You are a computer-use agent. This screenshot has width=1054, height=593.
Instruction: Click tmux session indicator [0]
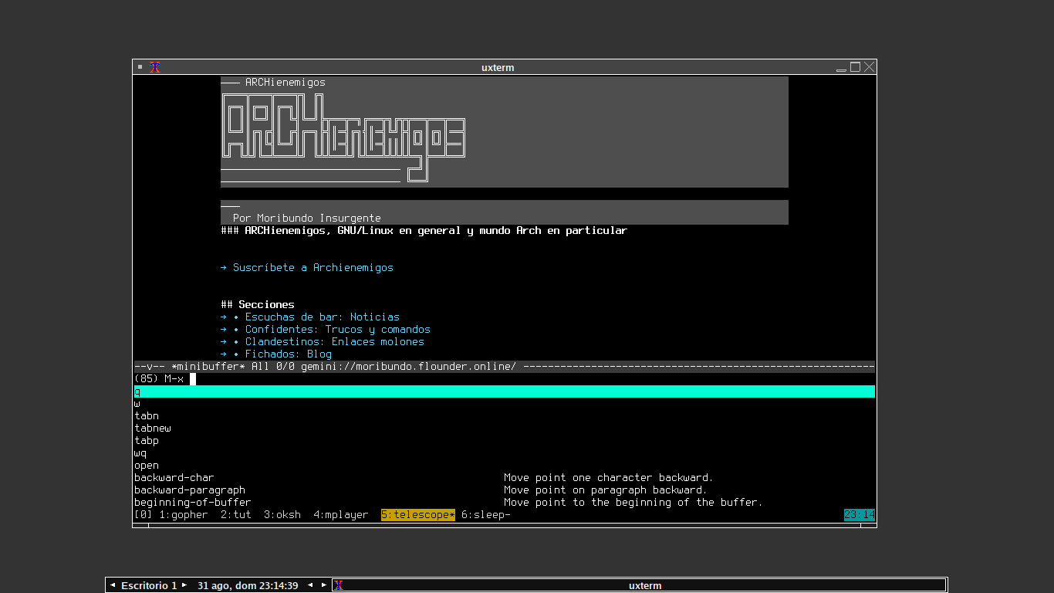tap(144, 515)
